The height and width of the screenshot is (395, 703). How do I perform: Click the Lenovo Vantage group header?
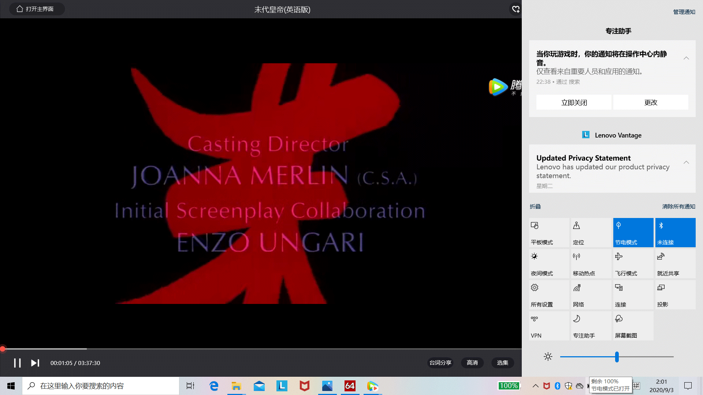tap(612, 135)
